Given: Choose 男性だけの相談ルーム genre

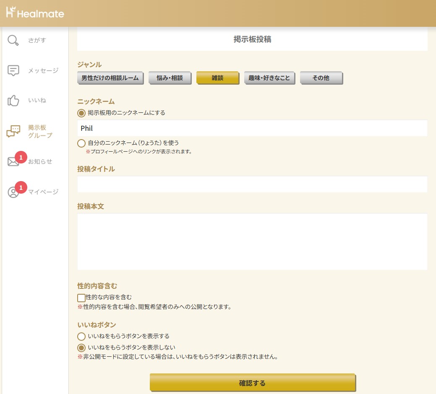Looking at the screenshot, I should 110,78.
